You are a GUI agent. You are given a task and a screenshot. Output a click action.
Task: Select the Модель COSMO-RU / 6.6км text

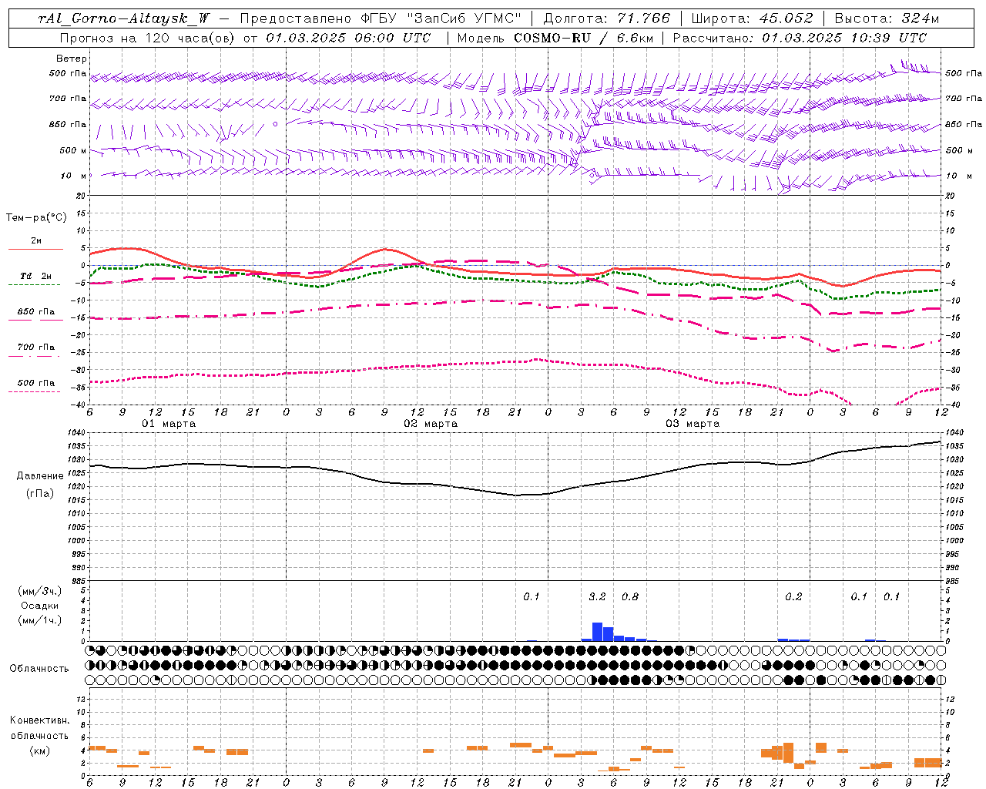[555, 38]
